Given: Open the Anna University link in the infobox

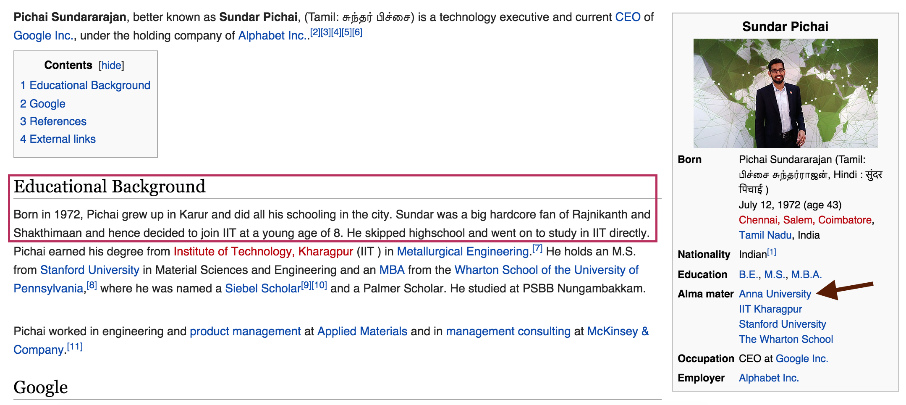Looking at the screenshot, I should [x=775, y=294].
